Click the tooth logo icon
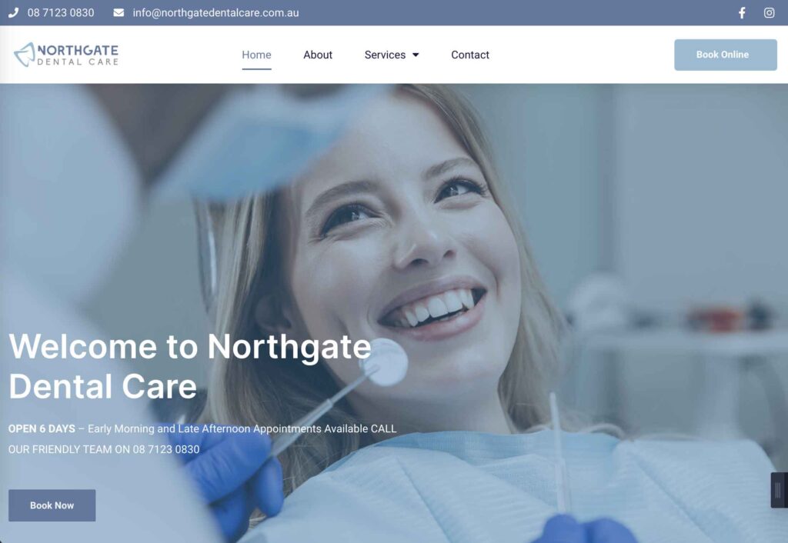 [x=24, y=55]
